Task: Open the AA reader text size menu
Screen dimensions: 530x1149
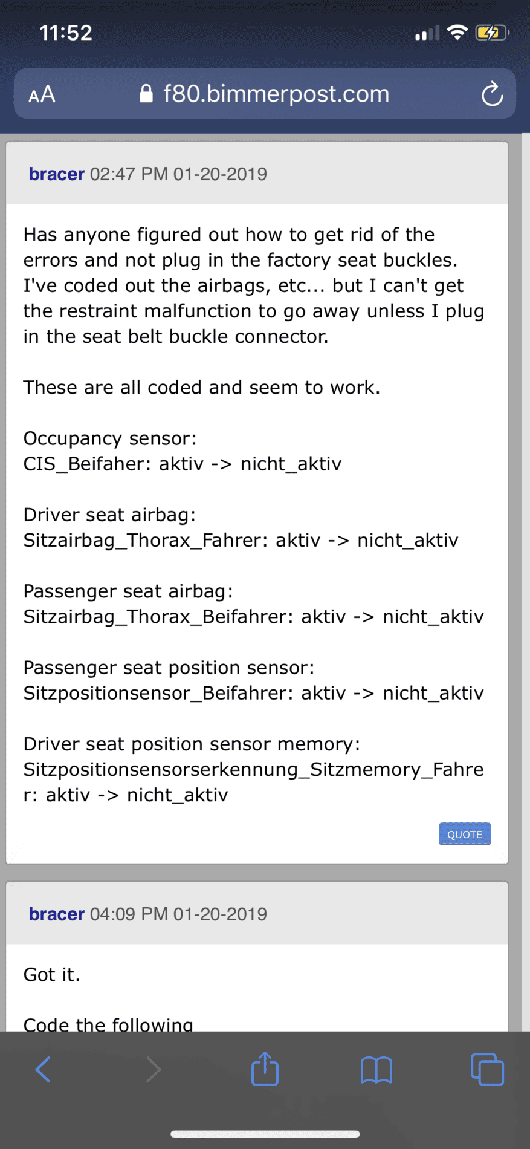Action: point(42,94)
